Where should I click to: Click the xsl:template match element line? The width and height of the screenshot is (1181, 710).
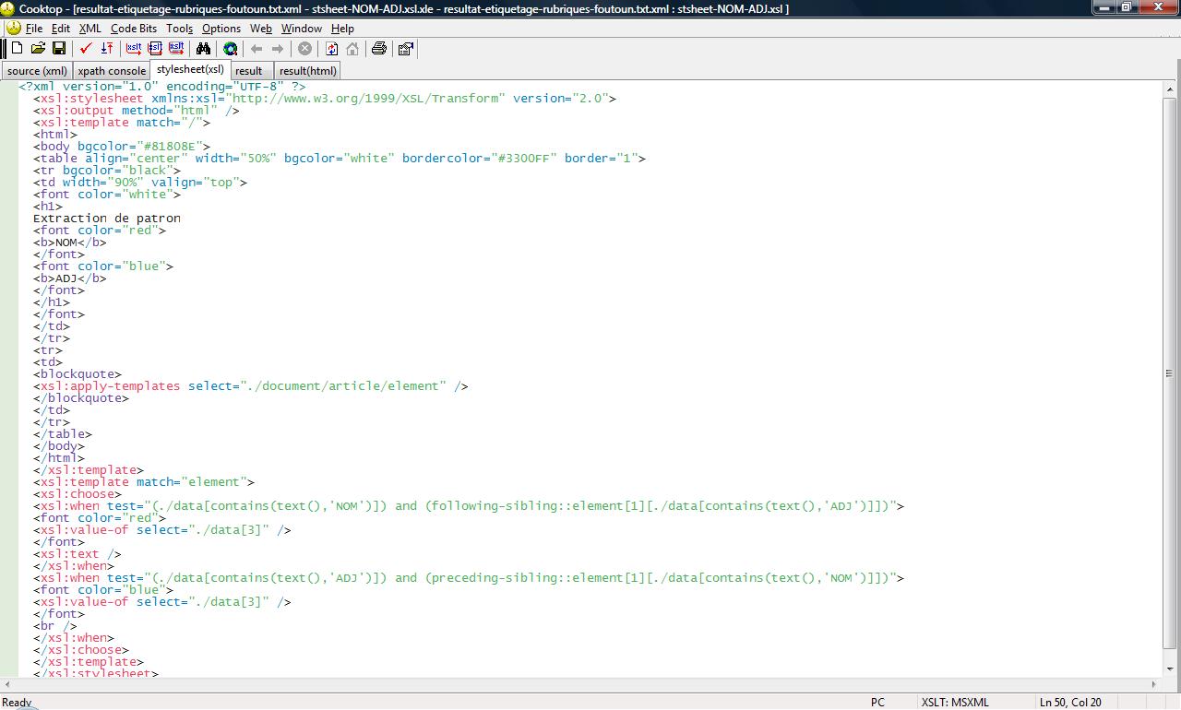pyautogui.click(x=144, y=482)
